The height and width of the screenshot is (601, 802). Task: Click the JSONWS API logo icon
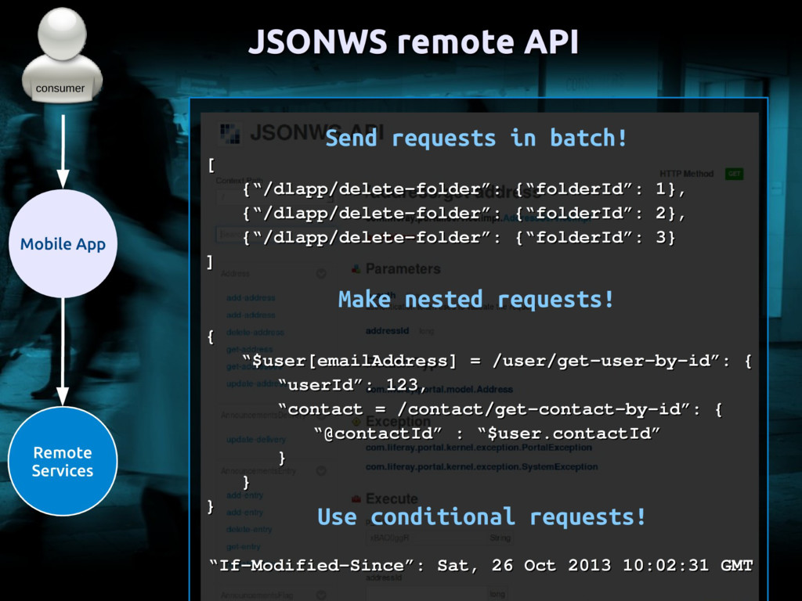pos(230,133)
